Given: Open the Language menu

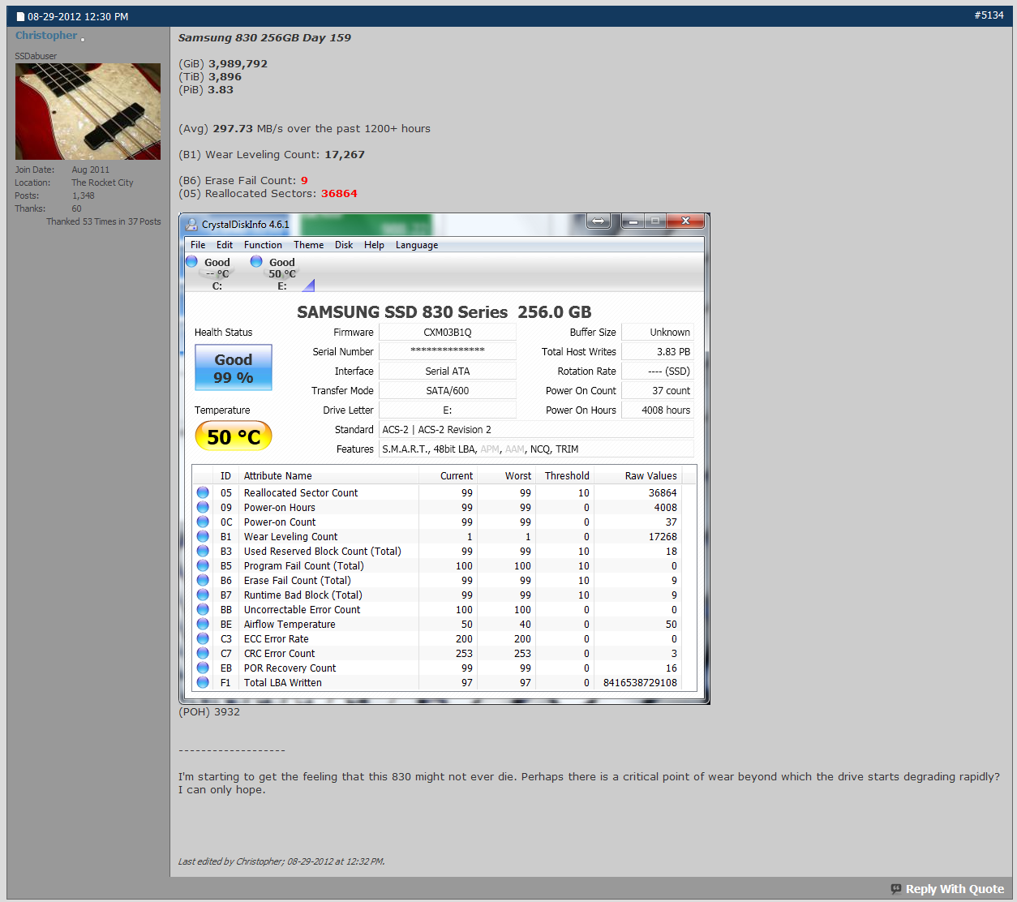Looking at the screenshot, I should pos(417,245).
